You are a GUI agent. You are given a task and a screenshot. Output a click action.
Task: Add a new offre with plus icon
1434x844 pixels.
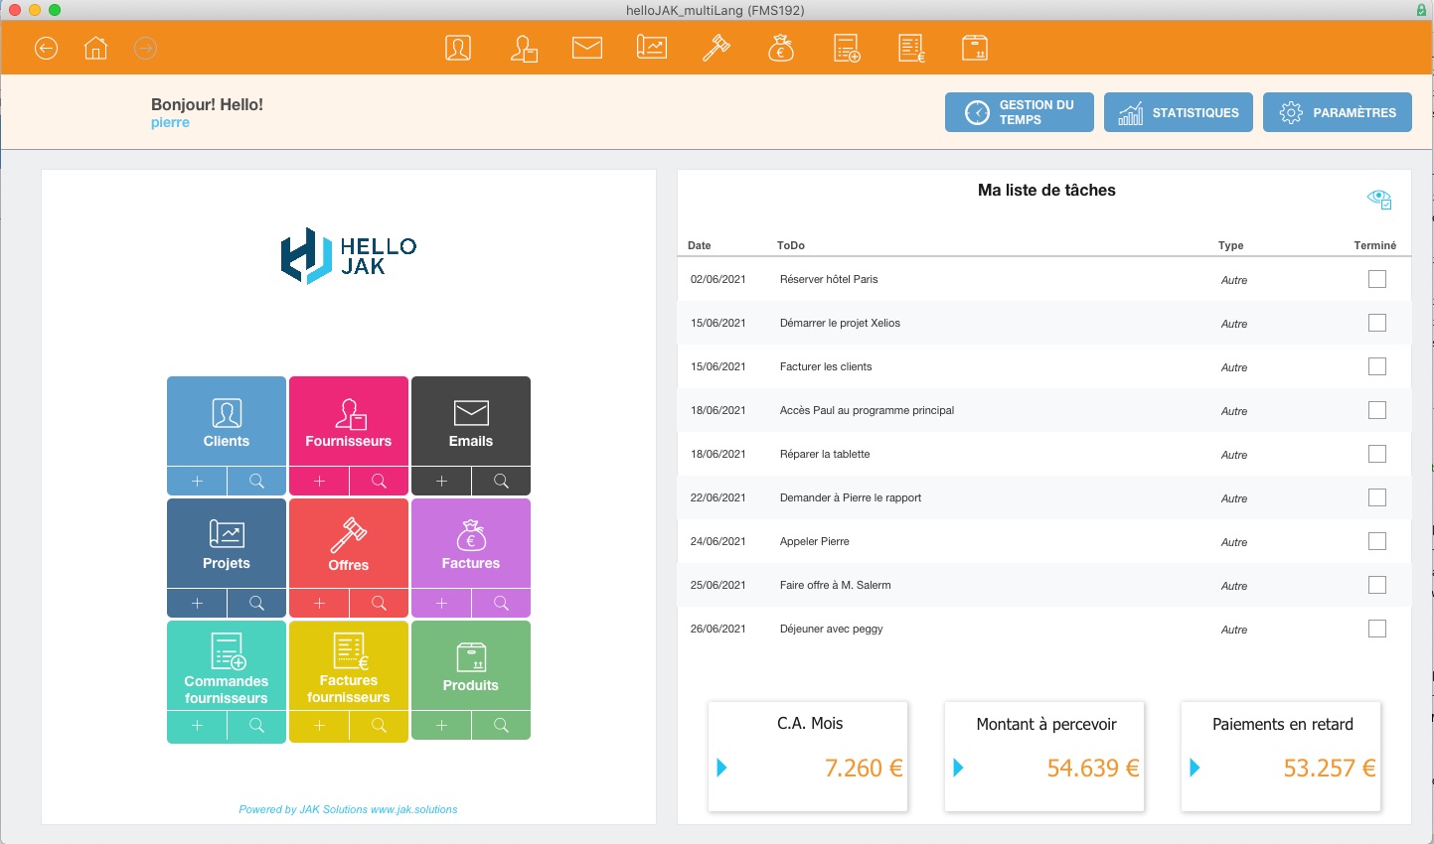[319, 603]
